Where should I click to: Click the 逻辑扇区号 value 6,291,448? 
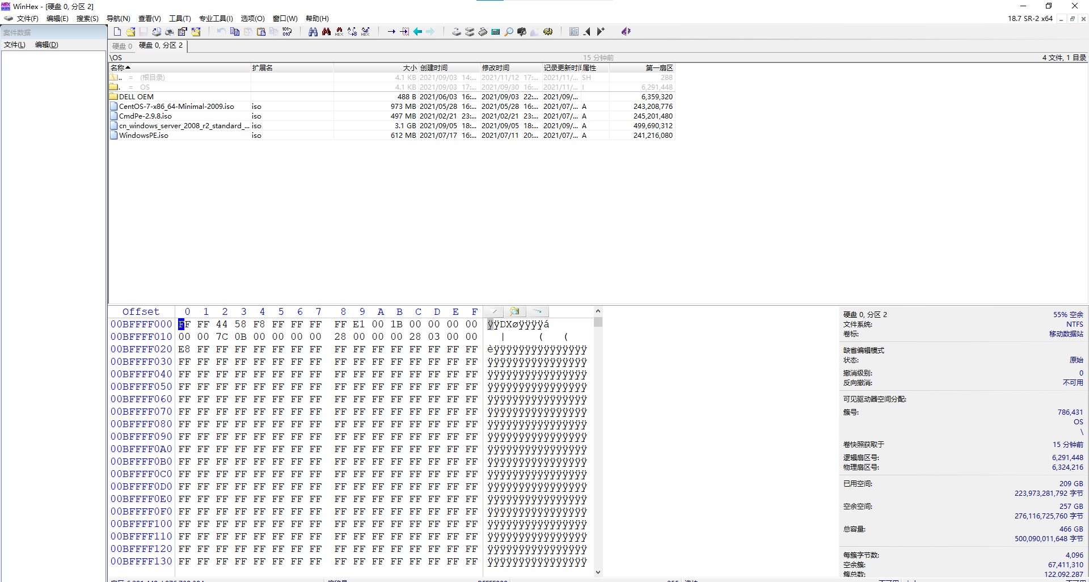[x=1067, y=458]
